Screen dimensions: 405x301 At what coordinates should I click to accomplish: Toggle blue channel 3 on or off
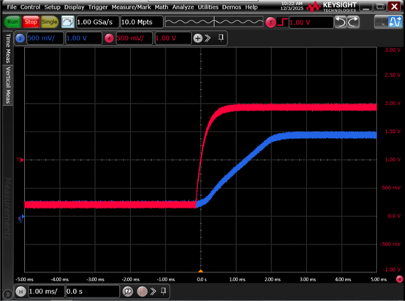click(20, 39)
